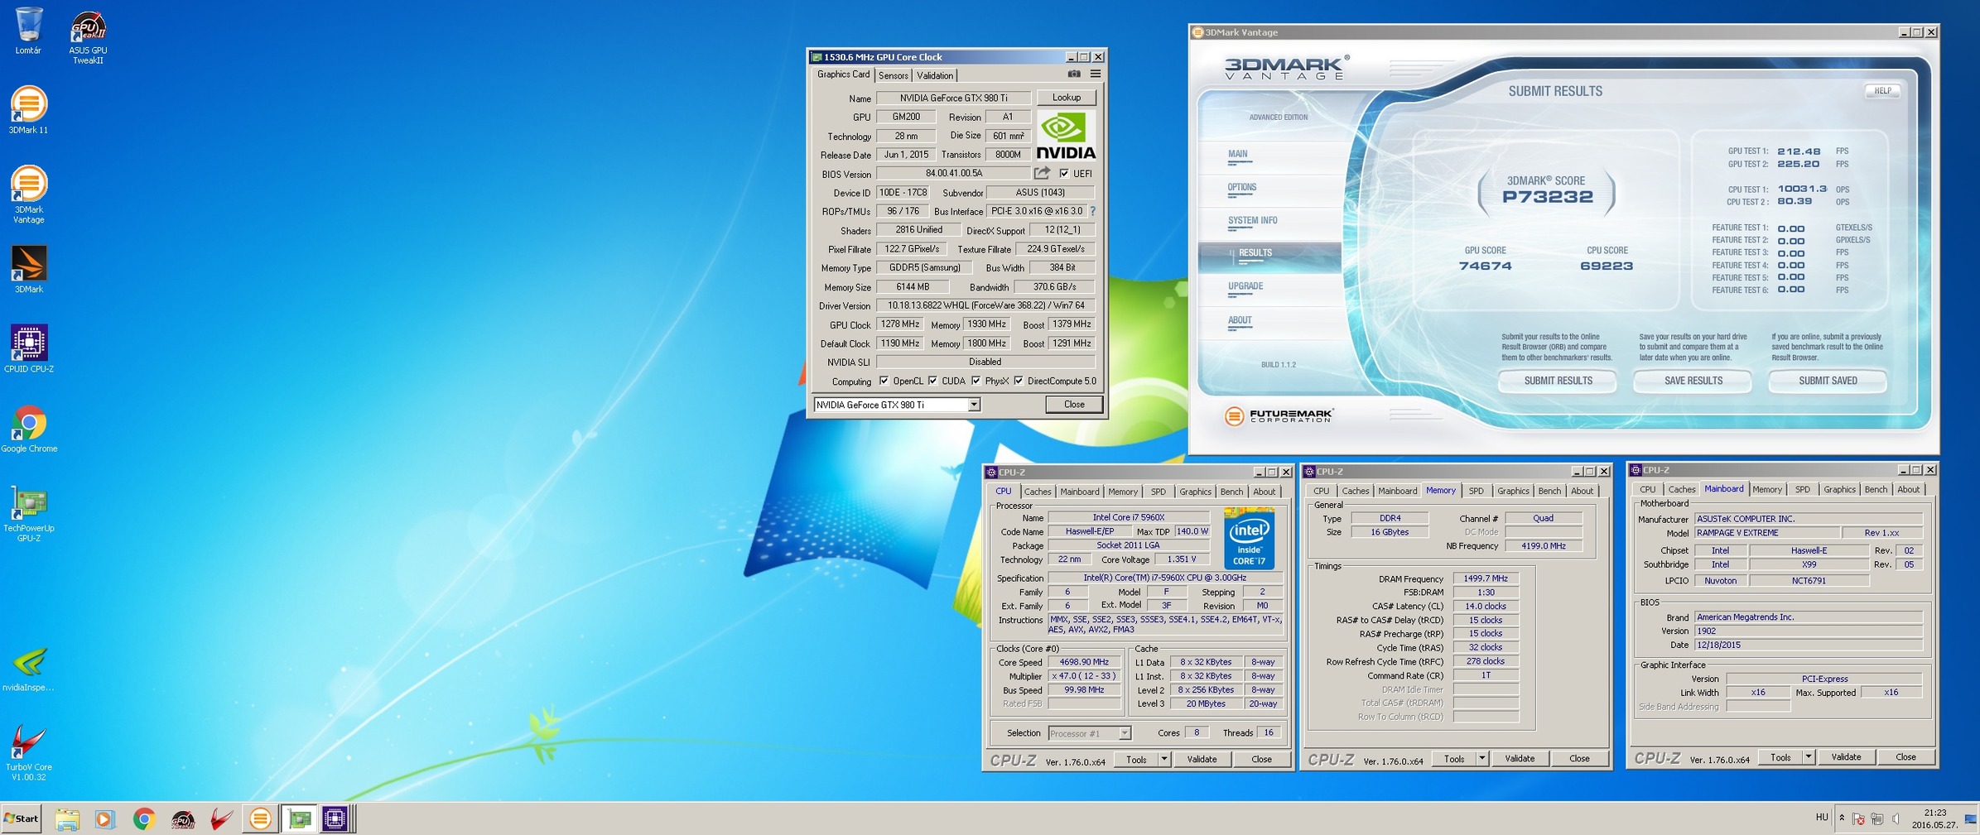Switch to 3DMark Vantage taskbar button
The height and width of the screenshot is (835, 1980).
click(260, 818)
